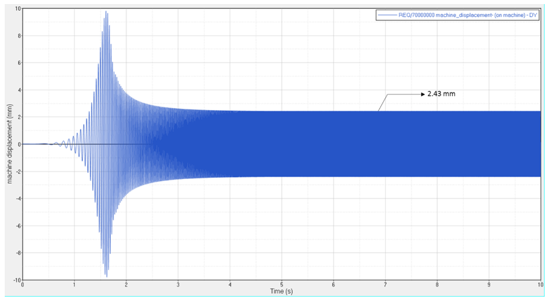
Task: Click the y-axis tick label -6
Action: click(x=18, y=226)
